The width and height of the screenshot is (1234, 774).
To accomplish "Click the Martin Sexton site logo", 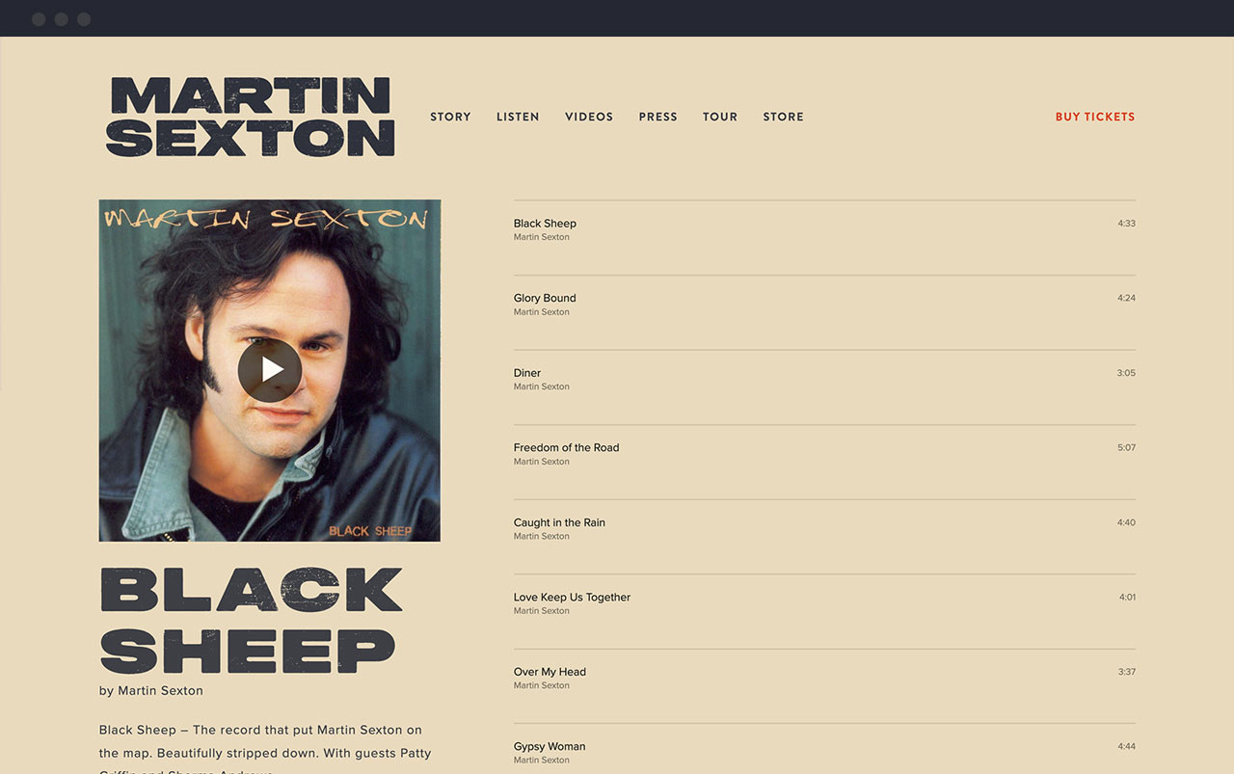I will (x=251, y=117).
